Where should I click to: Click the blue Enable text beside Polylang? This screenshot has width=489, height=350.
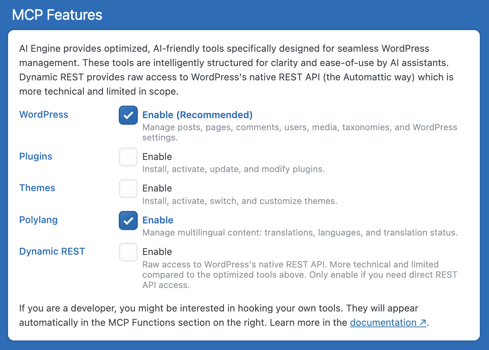[x=158, y=220]
